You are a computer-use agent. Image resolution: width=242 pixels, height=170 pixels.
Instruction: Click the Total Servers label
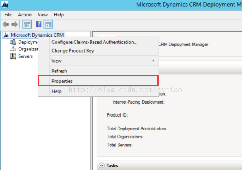[x=120, y=145]
